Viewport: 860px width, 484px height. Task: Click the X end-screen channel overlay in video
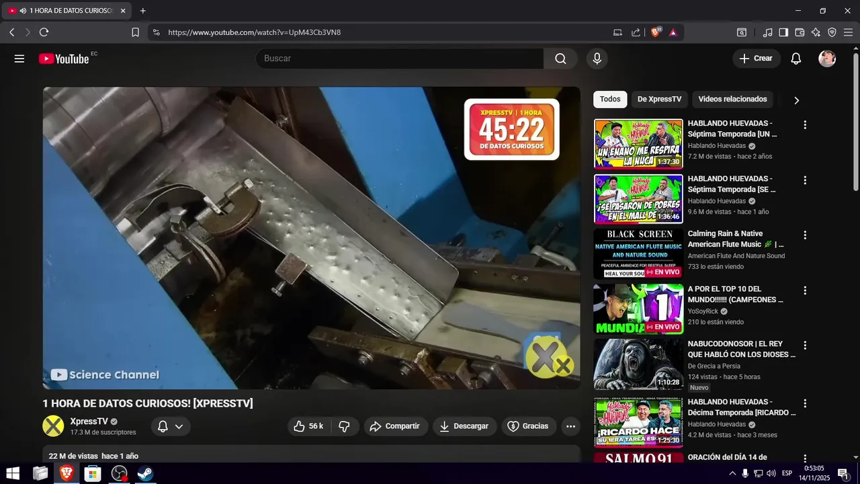click(x=547, y=357)
